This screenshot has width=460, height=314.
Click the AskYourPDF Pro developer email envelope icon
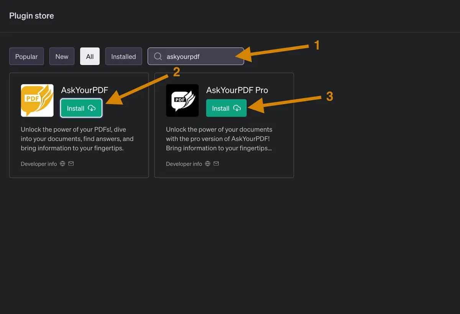[x=216, y=164]
